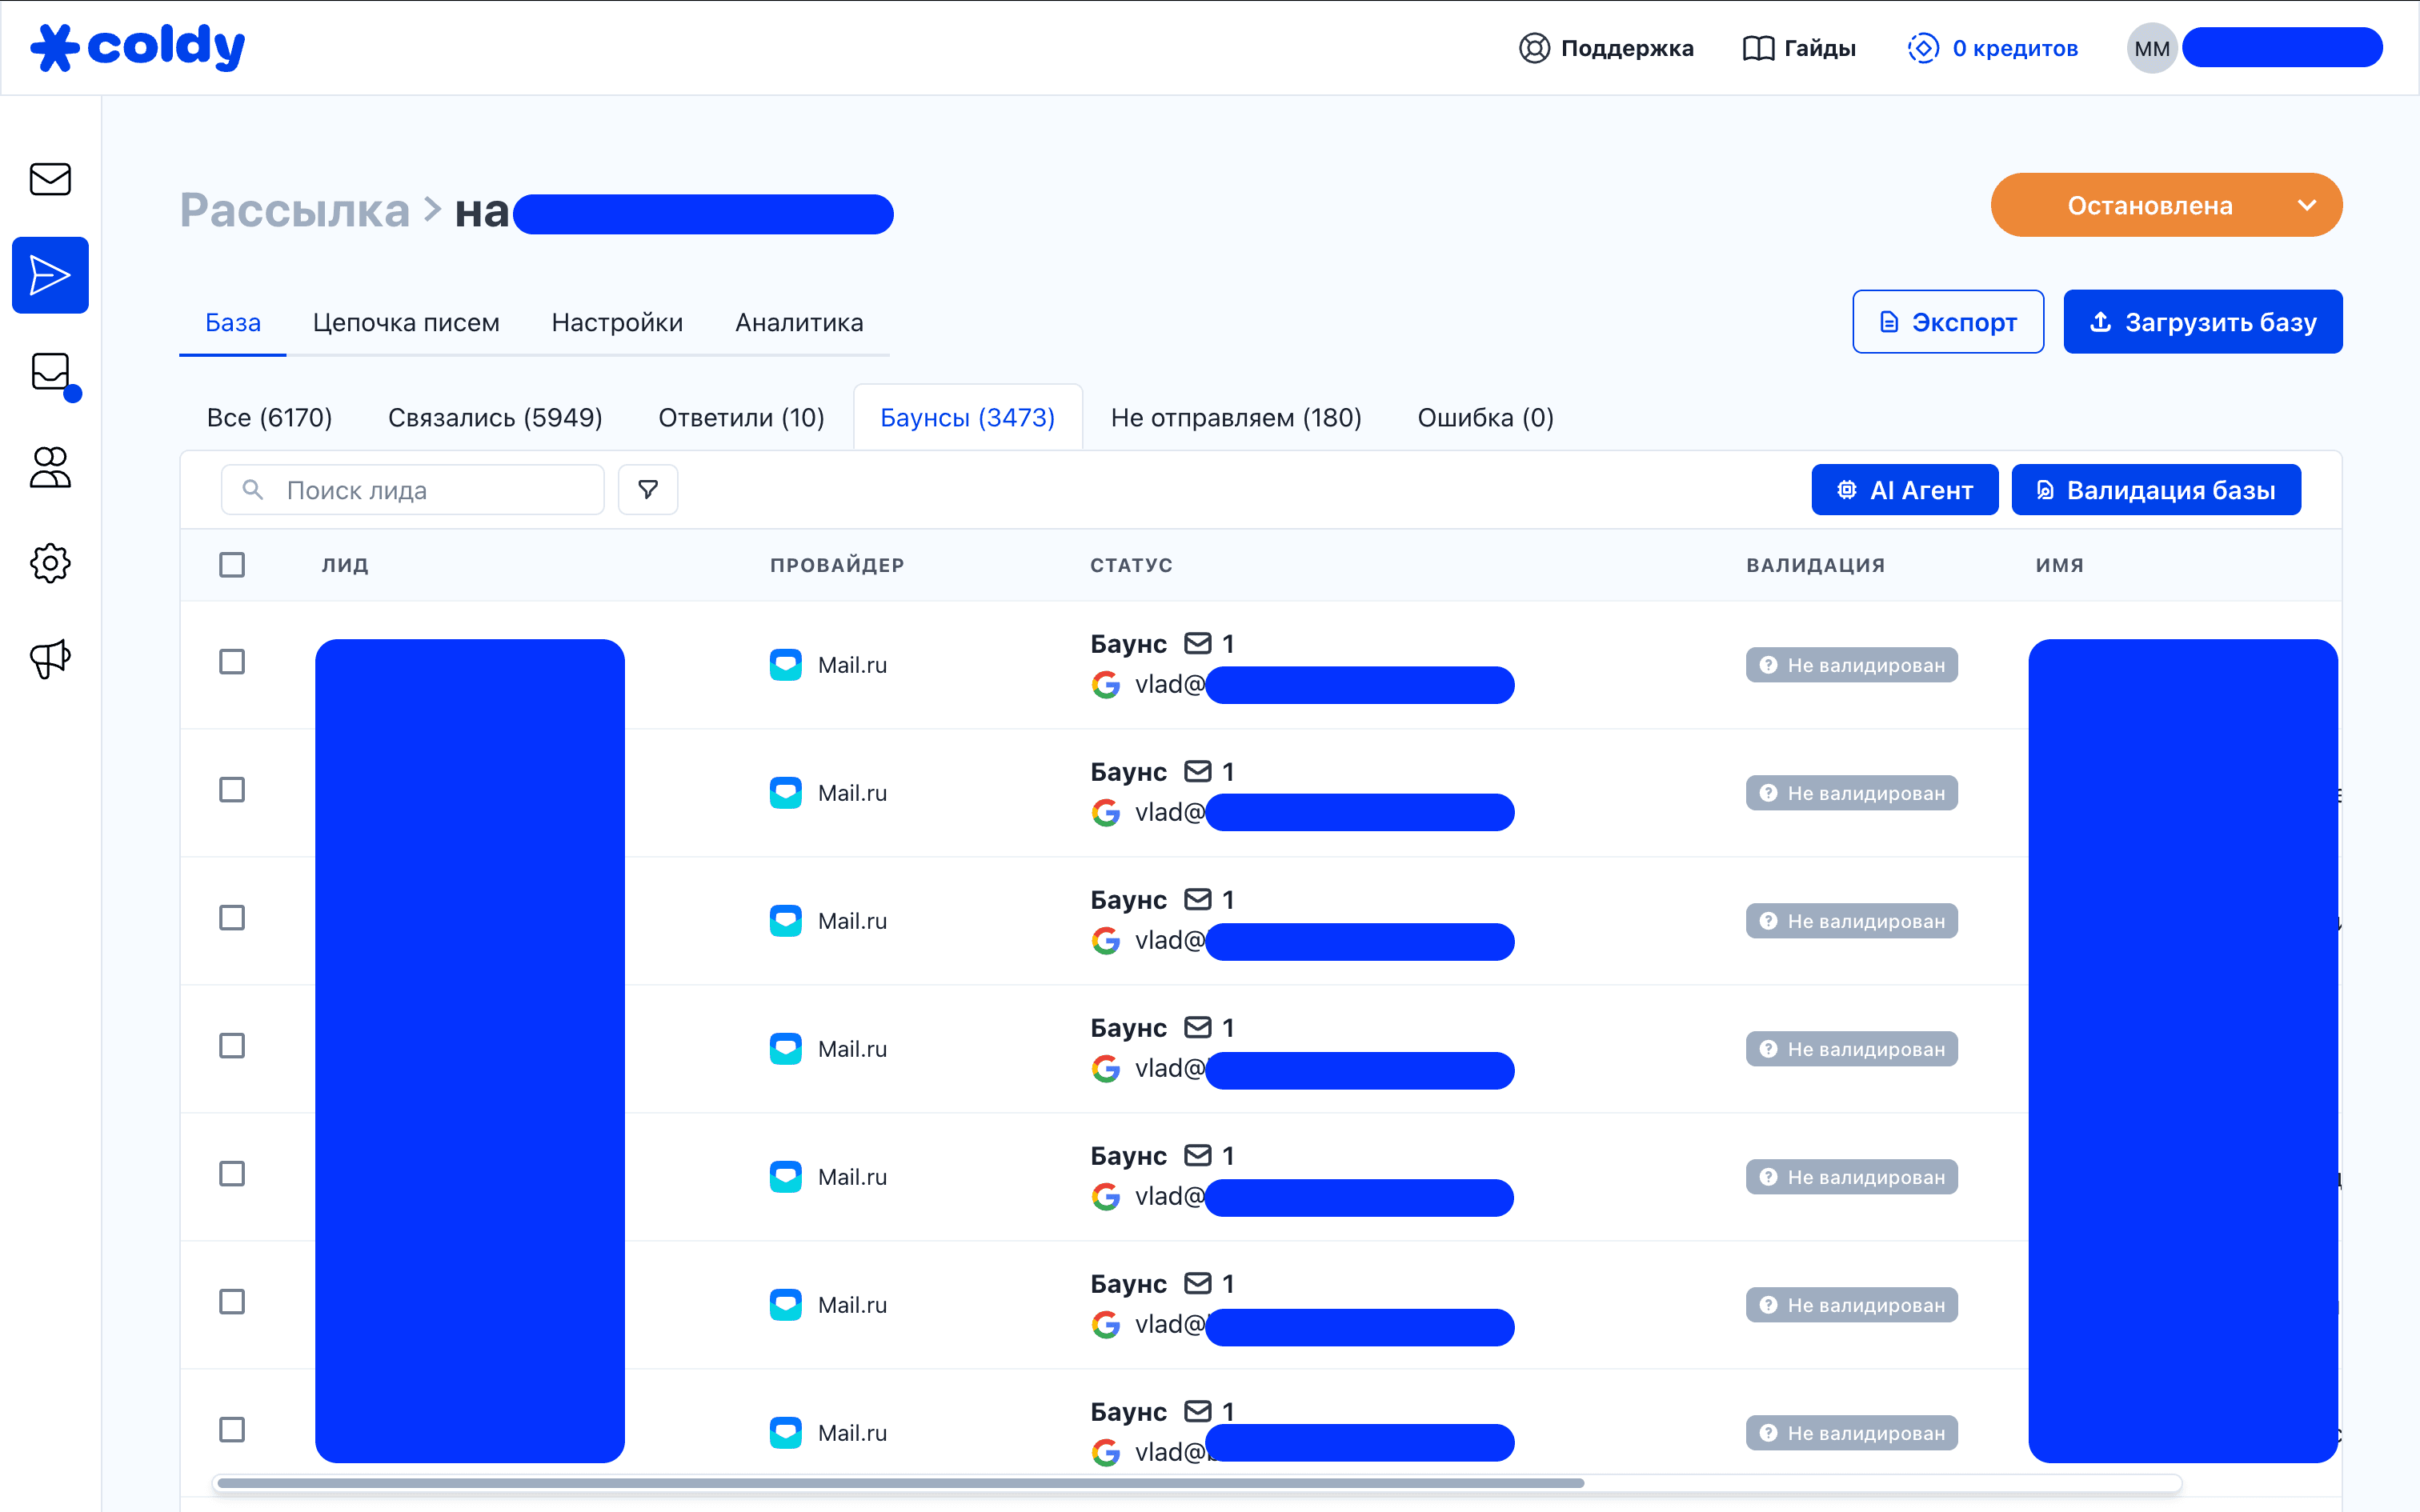This screenshot has width=2420, height=1512.
Task: Click the Экспорт button
Action: 1947,322
